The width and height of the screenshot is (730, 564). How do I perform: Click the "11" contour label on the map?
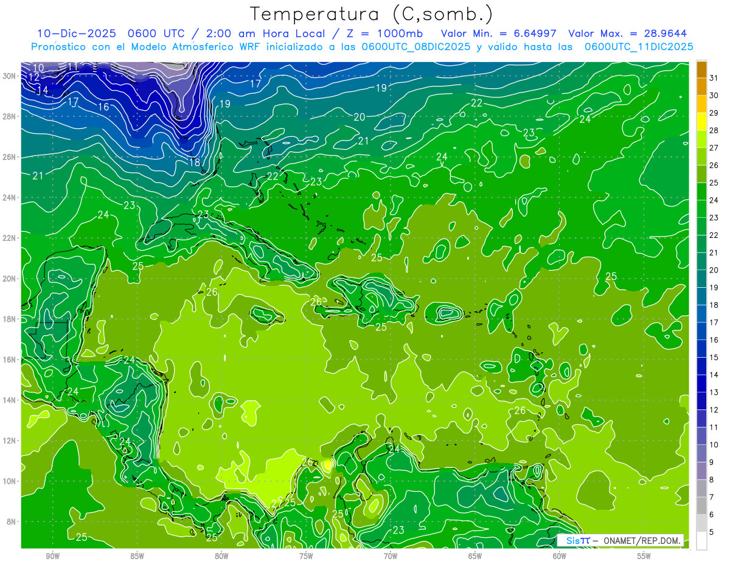(72, 67)
